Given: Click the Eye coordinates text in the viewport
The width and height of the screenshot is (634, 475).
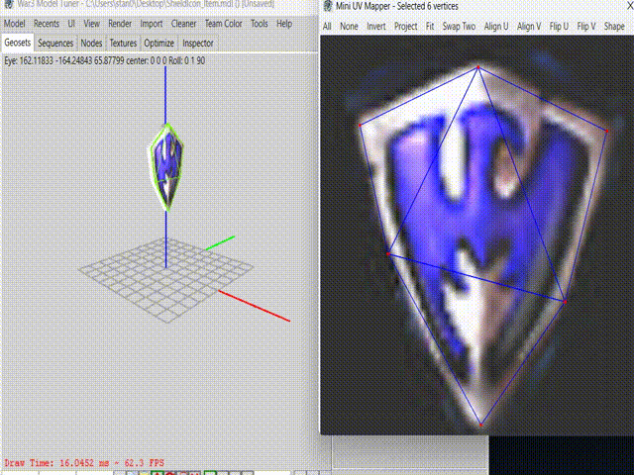Looking at the screenshot, I should click(x=105, y=60).
